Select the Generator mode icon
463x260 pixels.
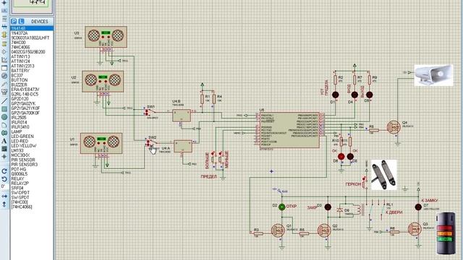[4, 76]
